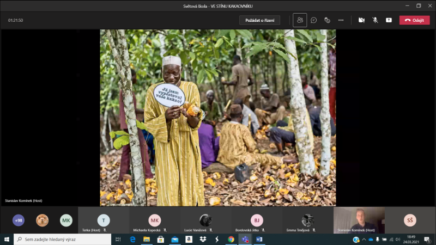Click the share content icon
Viewport: 436px width, 245px height.
pos(389,20)
